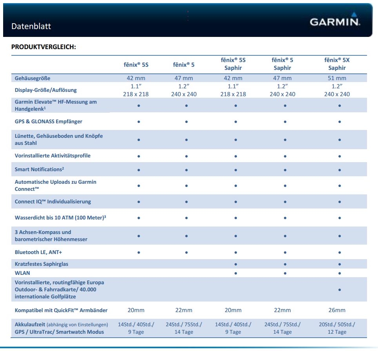Select "Kompatibel mit QuickFit Armbänder" row label
Viewport: 378px width, 351px height.
[61, 310]
